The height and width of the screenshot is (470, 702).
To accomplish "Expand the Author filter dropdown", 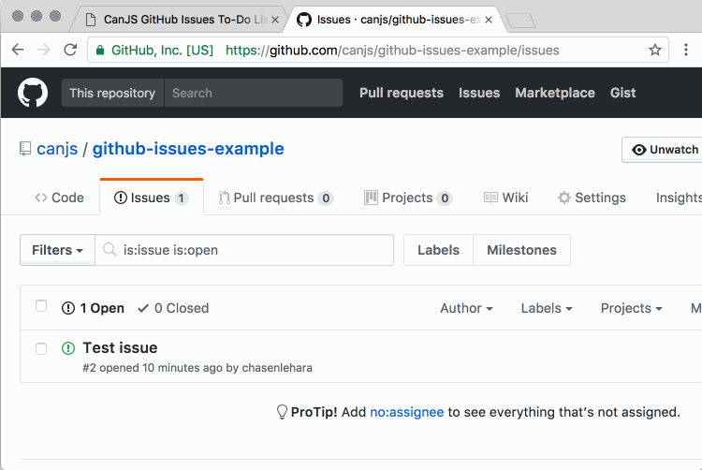I will point(466,308).
